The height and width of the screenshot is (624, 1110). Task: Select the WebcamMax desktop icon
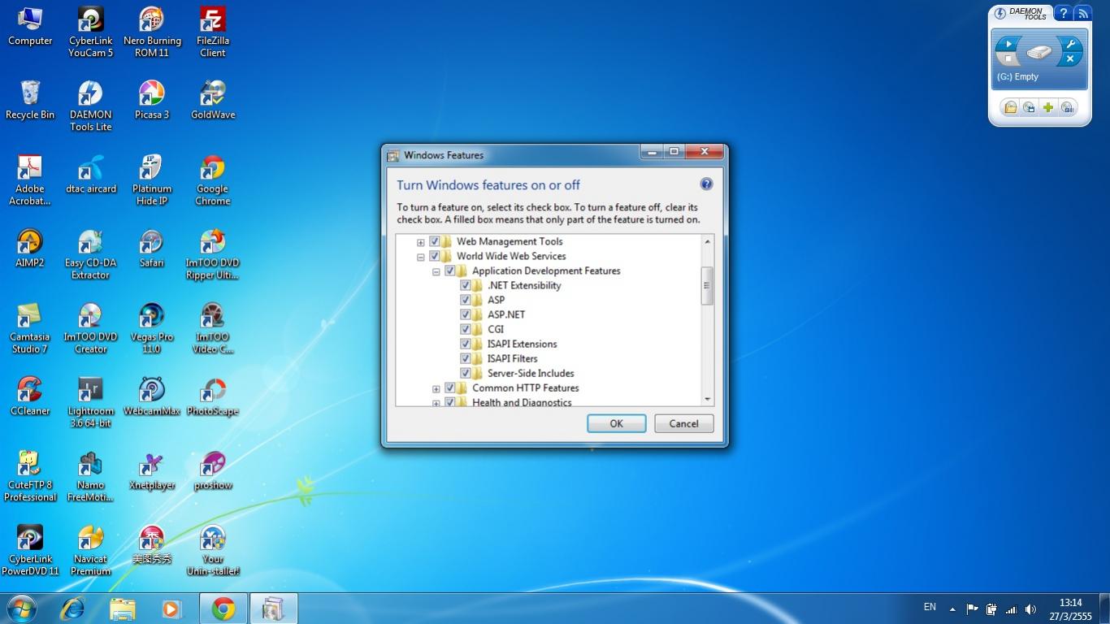[x=152, y=396]
